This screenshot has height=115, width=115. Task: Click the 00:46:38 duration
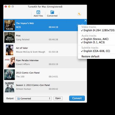53,39
